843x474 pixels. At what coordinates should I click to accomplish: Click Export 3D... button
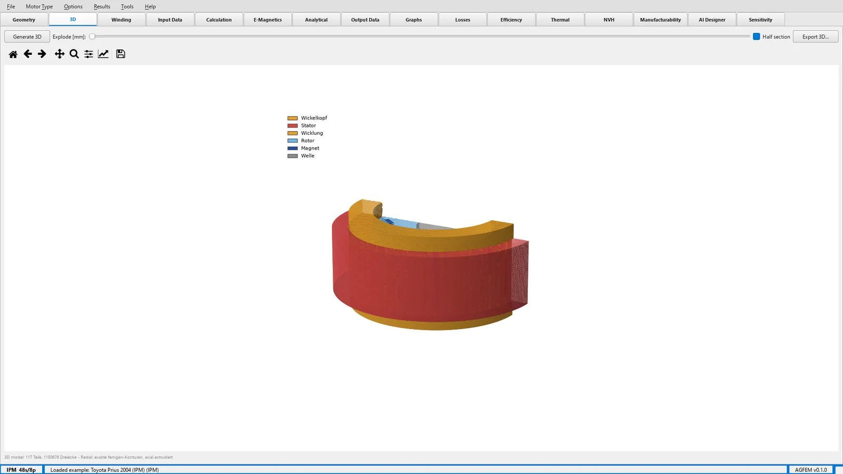[x=815, y=37]
